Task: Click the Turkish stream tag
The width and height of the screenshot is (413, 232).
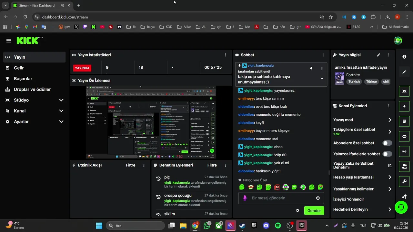Action: (x=354, y=82)
